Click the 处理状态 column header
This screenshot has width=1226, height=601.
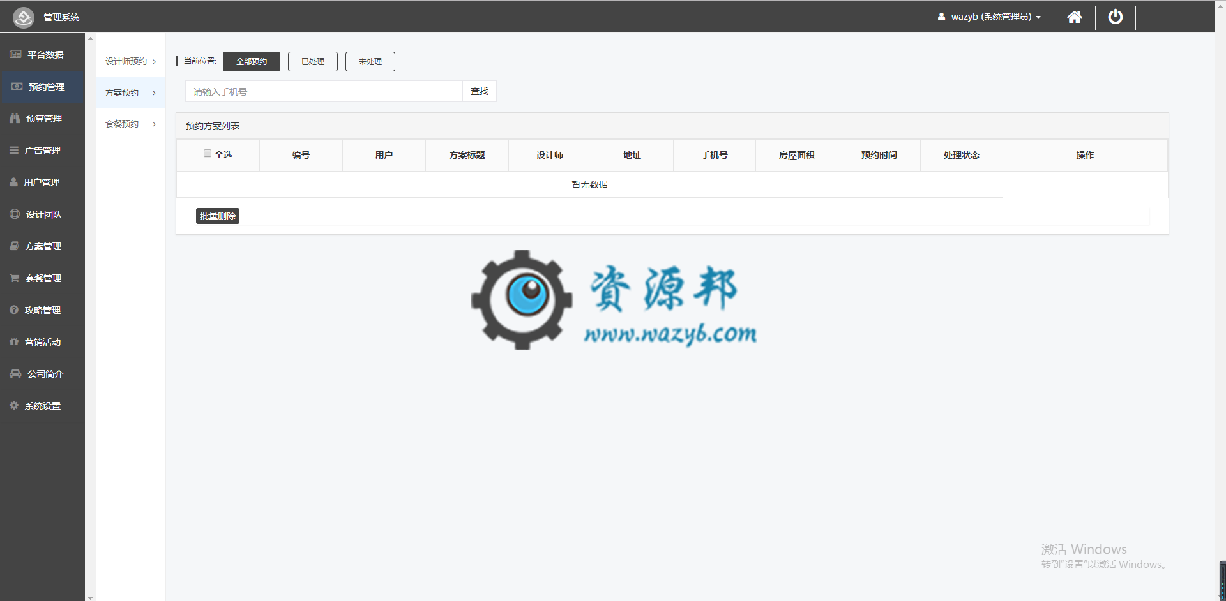962,155
